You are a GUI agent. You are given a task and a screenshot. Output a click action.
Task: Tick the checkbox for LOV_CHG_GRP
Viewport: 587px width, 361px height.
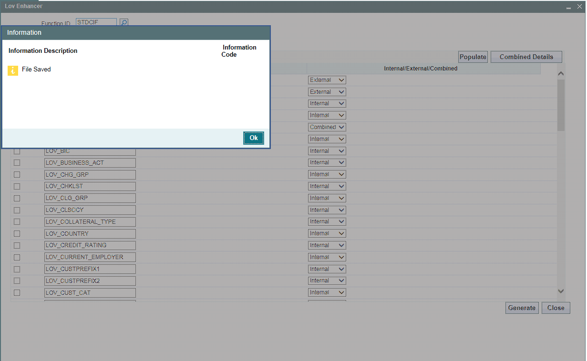(x=17, y=174)
